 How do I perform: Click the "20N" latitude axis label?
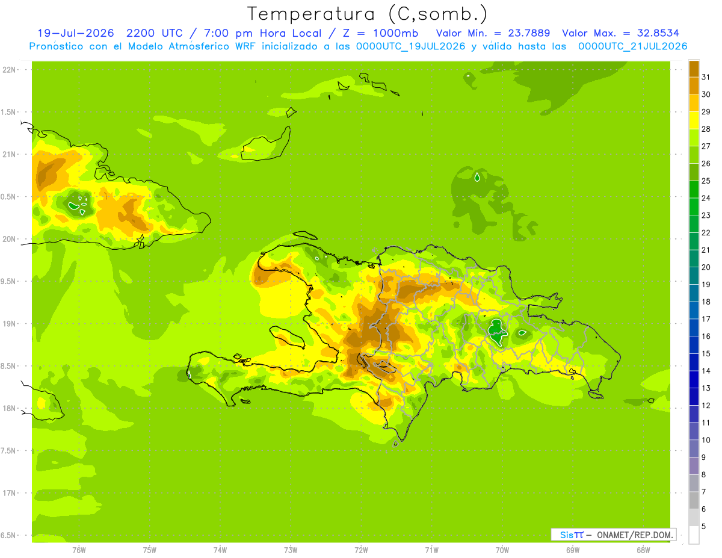point(10,239)
